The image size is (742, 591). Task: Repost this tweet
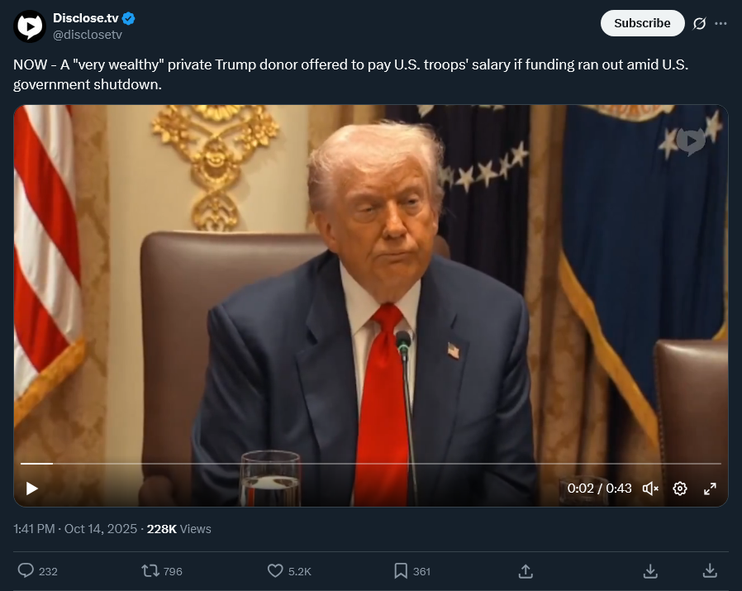click(x=150, y=570)
